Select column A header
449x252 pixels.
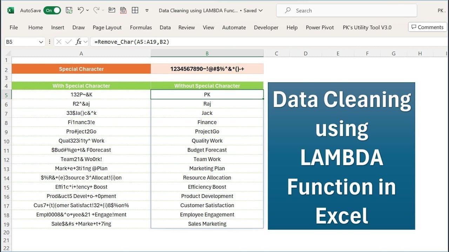[81, 54]
